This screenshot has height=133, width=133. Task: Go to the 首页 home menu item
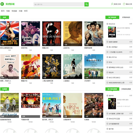(x=3, y=11)
